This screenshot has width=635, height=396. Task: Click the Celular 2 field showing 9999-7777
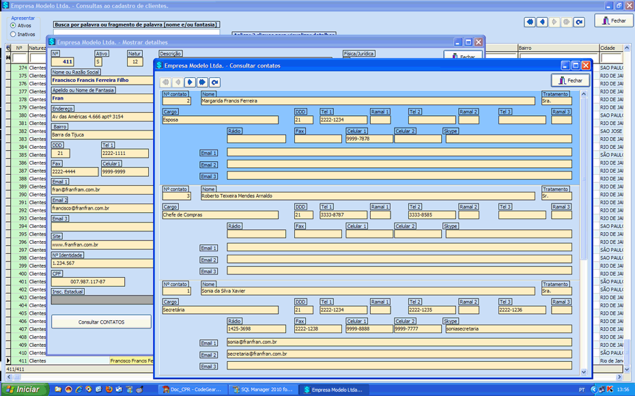click(417, 329)
